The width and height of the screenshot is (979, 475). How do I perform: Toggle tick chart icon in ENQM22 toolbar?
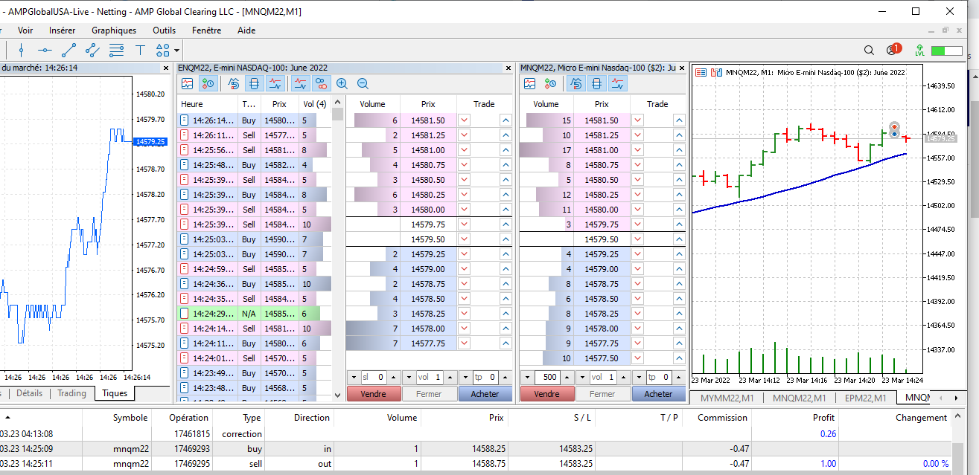coord(187,84)
